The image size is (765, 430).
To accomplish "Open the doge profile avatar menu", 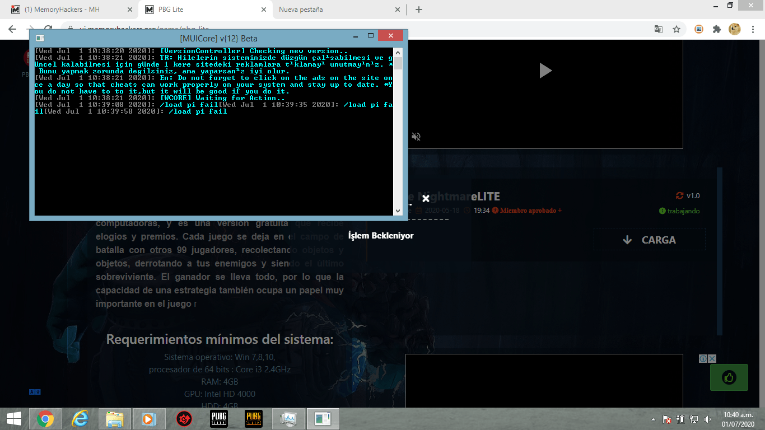I will click(x=735, y=29).
